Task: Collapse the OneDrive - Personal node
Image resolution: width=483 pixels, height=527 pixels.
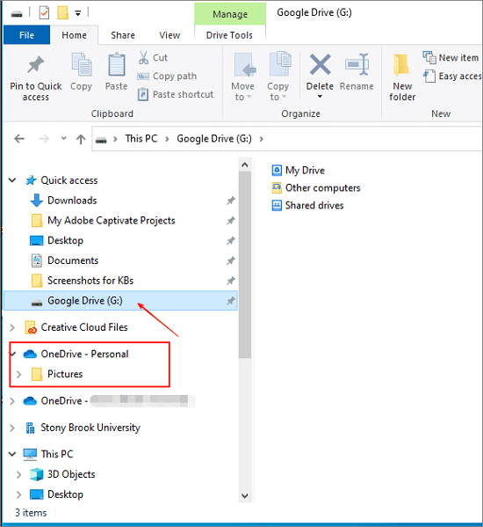Action: [x=13, y=354]
